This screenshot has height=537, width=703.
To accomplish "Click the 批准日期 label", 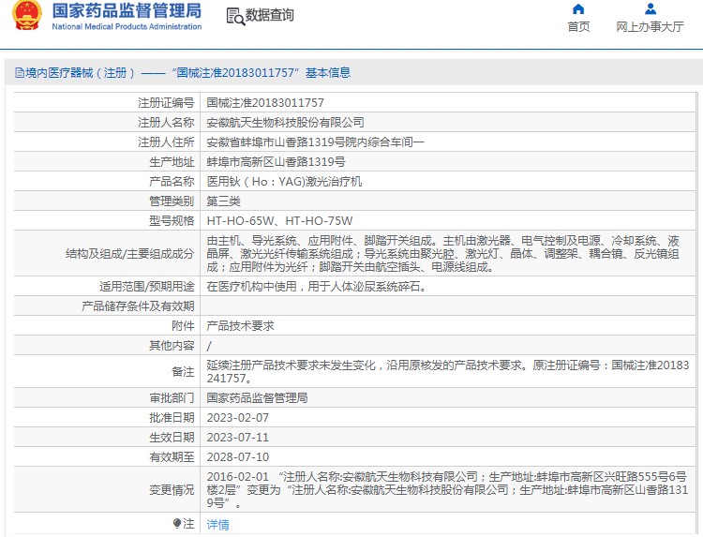I will point(172,418).
